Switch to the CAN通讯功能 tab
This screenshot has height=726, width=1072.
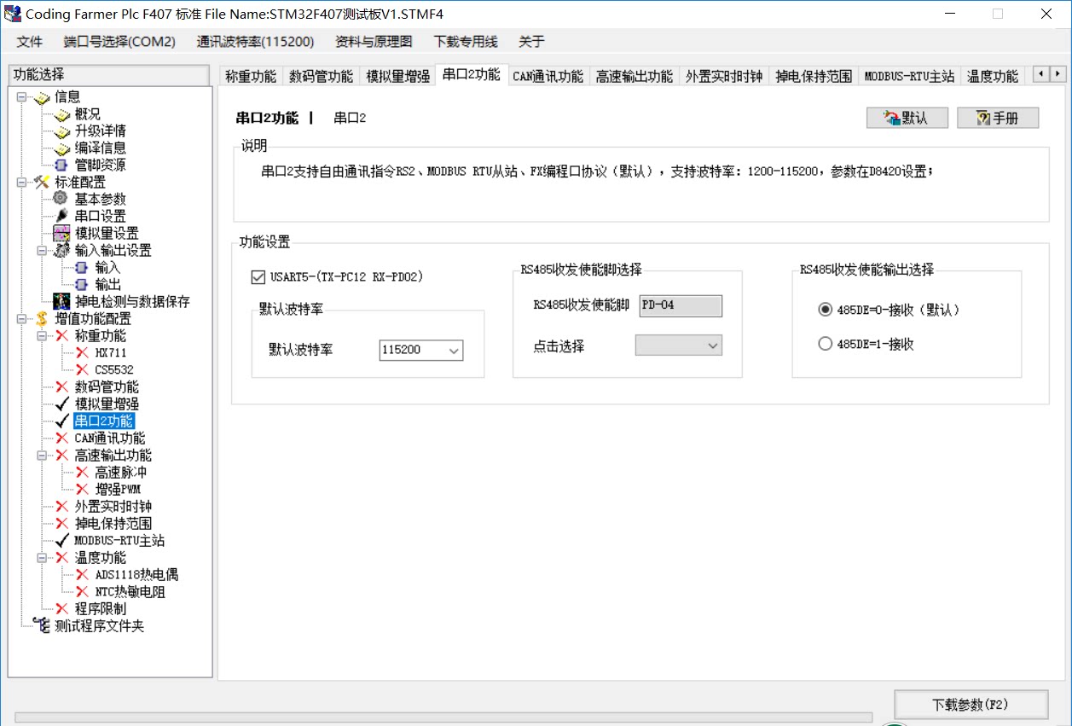click(548, 75)
